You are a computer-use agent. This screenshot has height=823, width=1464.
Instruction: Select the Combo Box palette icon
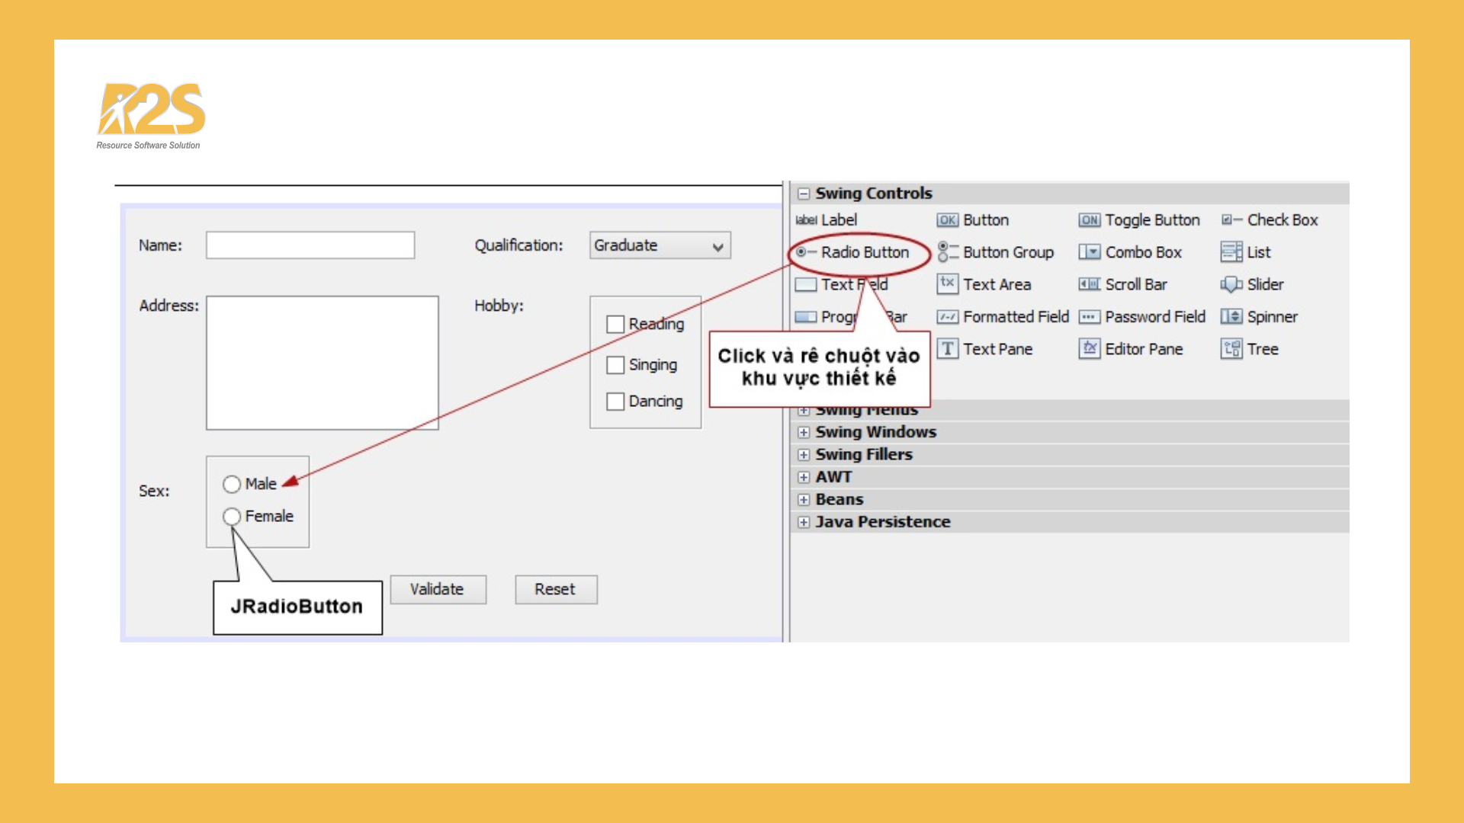point(1089,252)
